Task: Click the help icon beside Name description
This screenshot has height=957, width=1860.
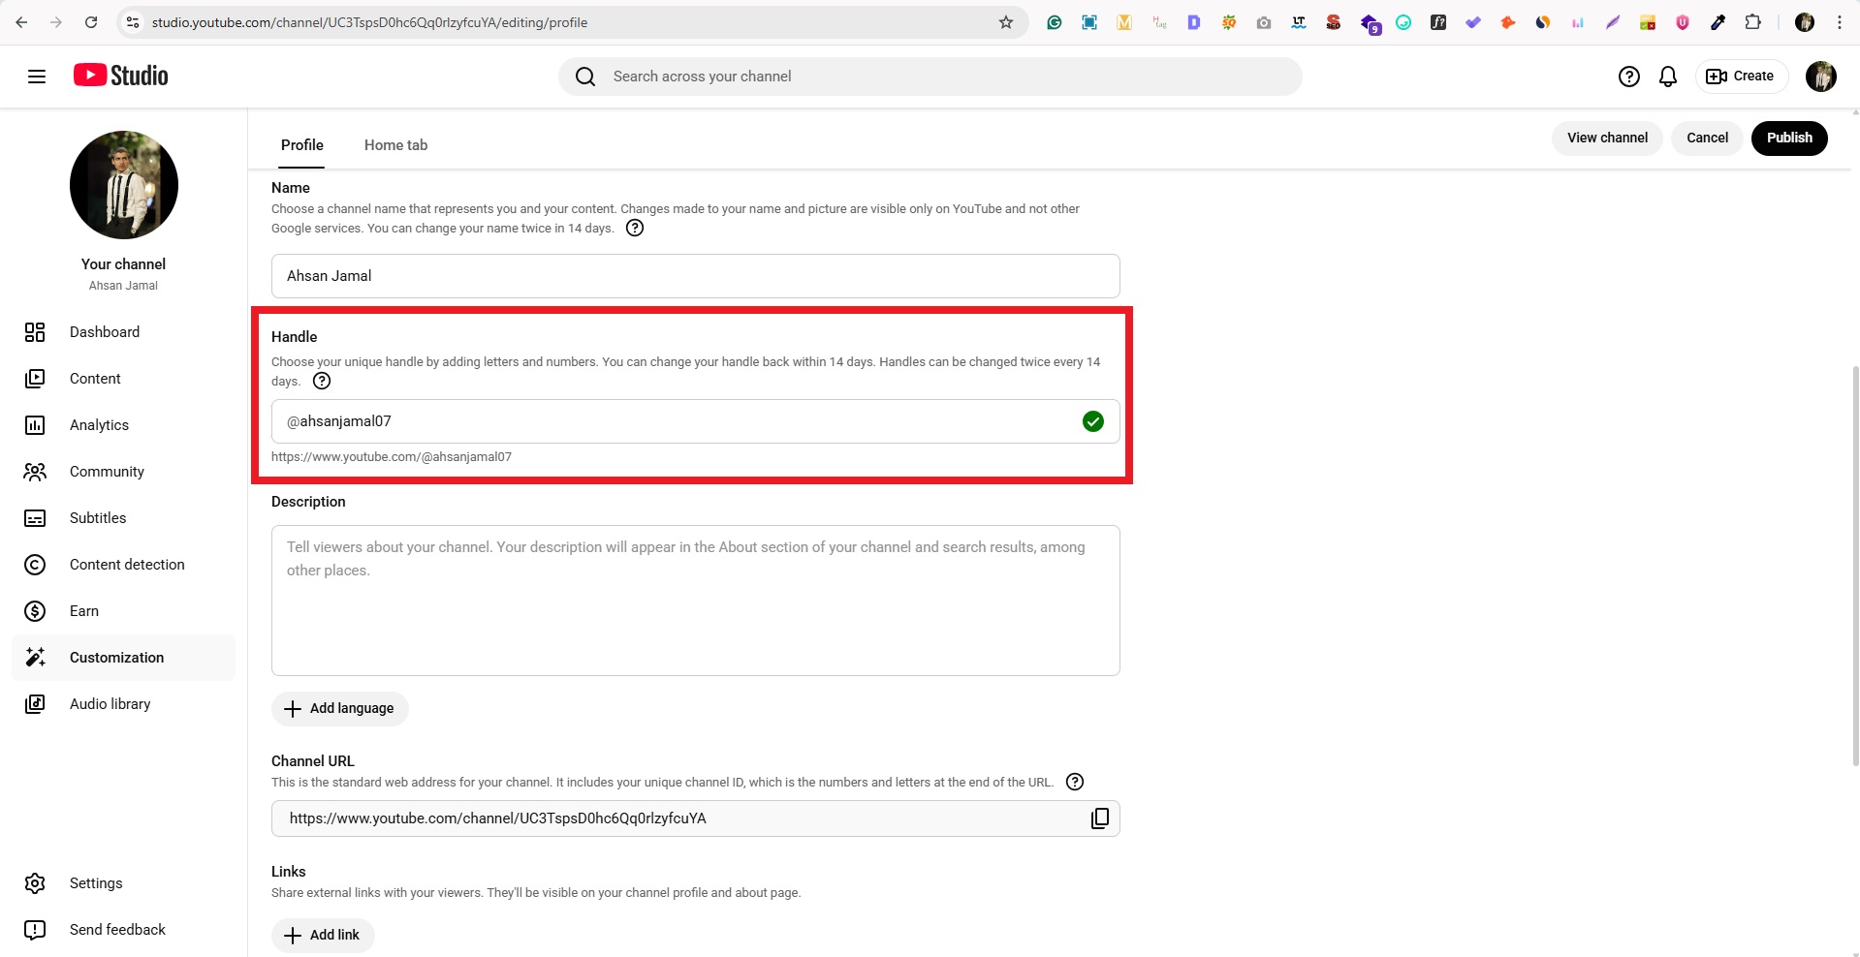Action: coord(635,229)
